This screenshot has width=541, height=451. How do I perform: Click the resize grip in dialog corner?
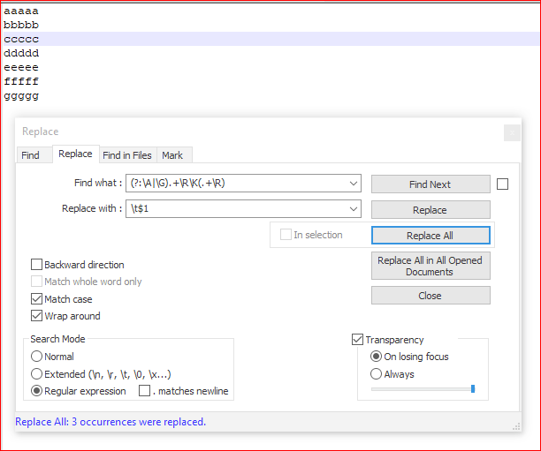pyautogui.click(x=516, y=427)
